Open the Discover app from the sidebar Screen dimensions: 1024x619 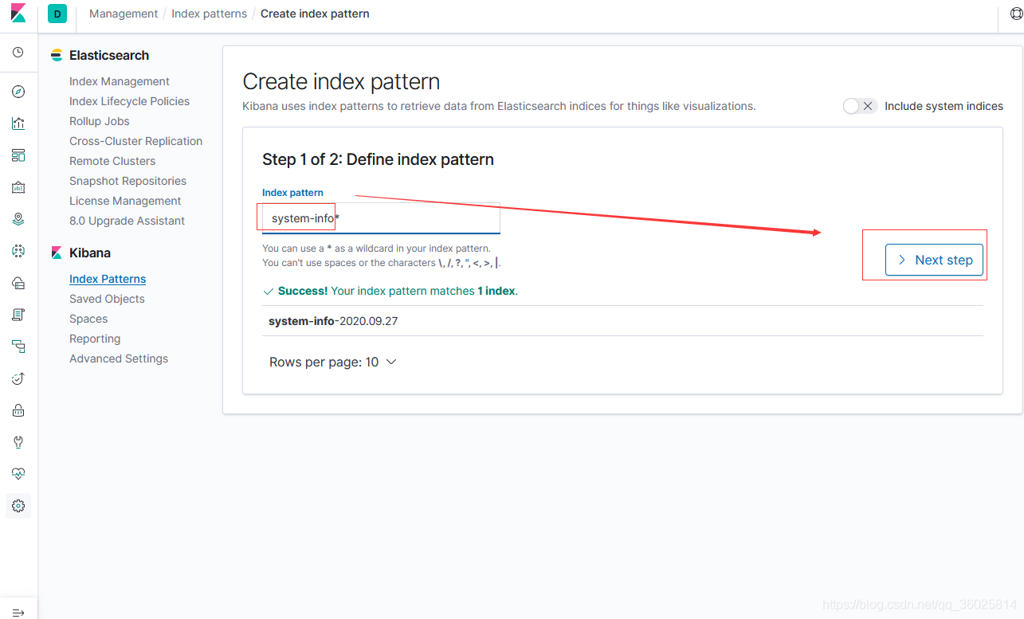[x=18, y=92]
